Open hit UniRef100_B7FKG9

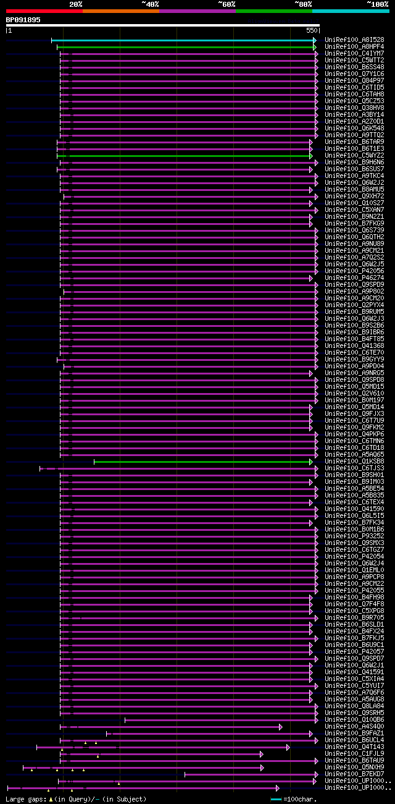(x=354, y=224)
